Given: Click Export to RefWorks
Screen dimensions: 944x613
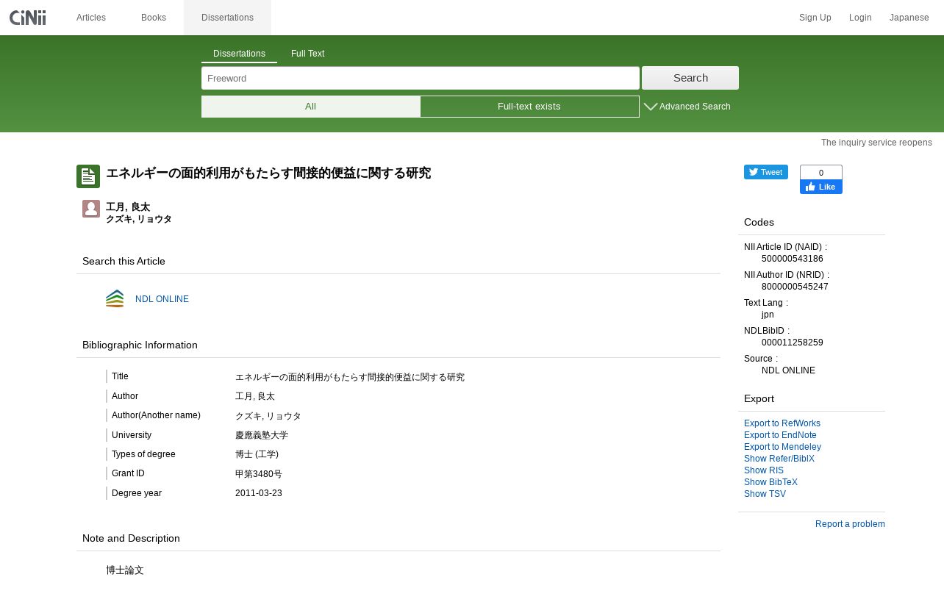Looking at the screenshot, I should [782, 423].
